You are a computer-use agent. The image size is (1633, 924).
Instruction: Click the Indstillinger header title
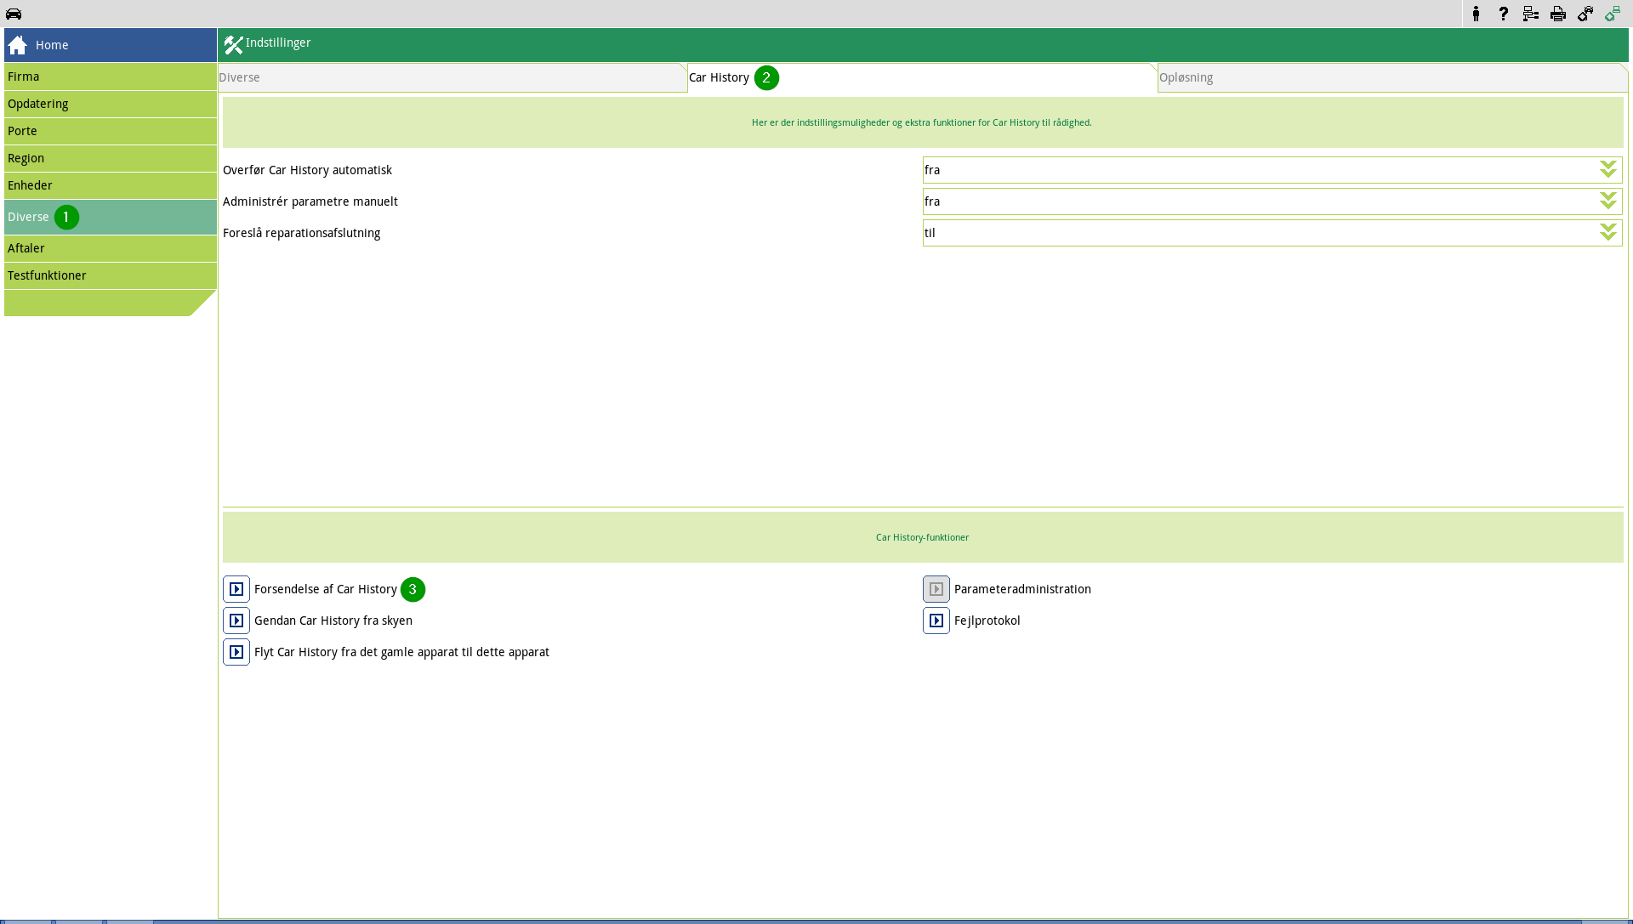pyautogui.click(x=278, y=43)
